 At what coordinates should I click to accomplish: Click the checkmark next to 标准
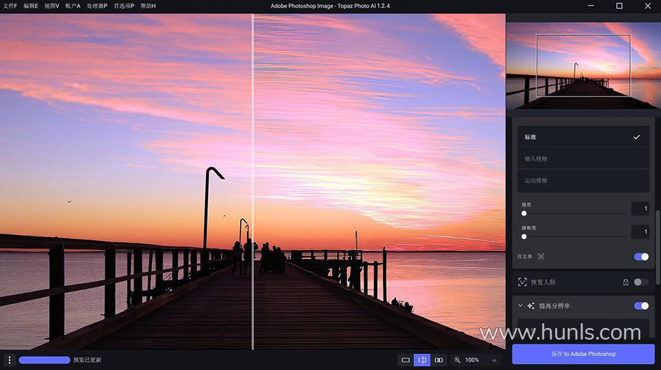(x=636, y=136)
